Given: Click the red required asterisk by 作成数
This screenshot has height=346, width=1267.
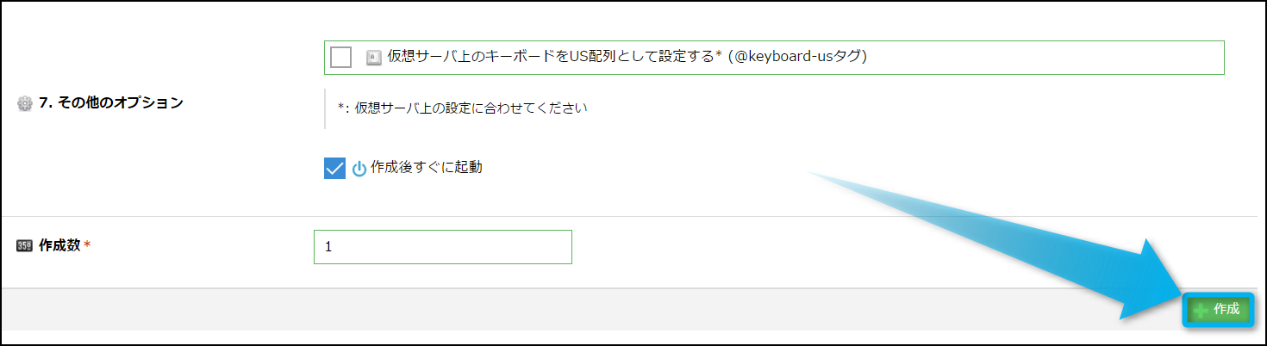Looking at the screenshot, I should pos(87,245).
